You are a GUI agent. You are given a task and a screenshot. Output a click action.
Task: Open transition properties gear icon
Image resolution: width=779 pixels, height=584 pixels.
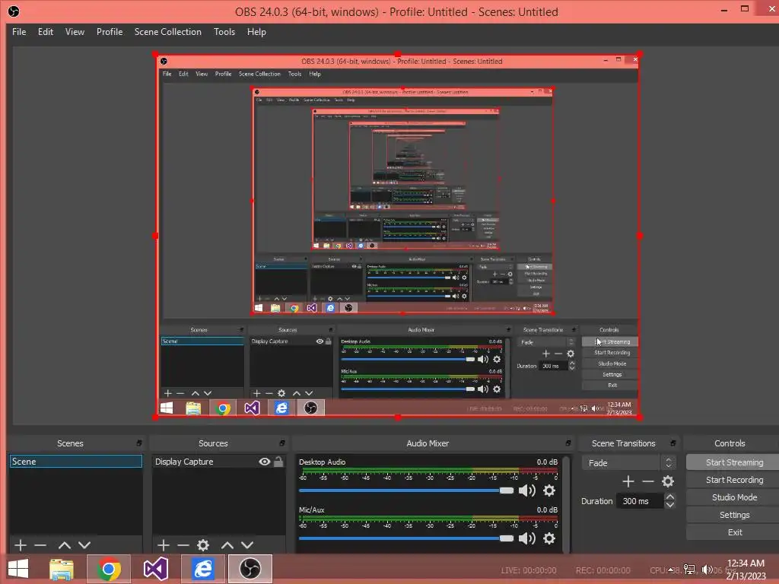pos(668,481)
